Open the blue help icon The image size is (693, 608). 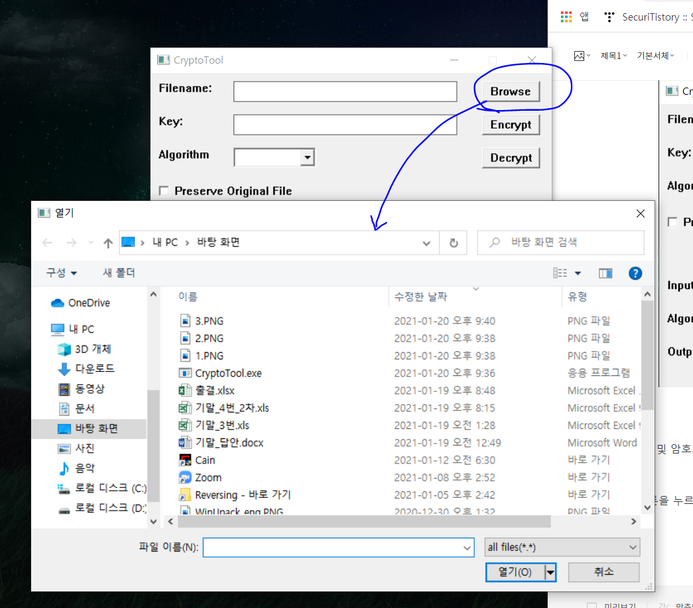pos(635,274)
